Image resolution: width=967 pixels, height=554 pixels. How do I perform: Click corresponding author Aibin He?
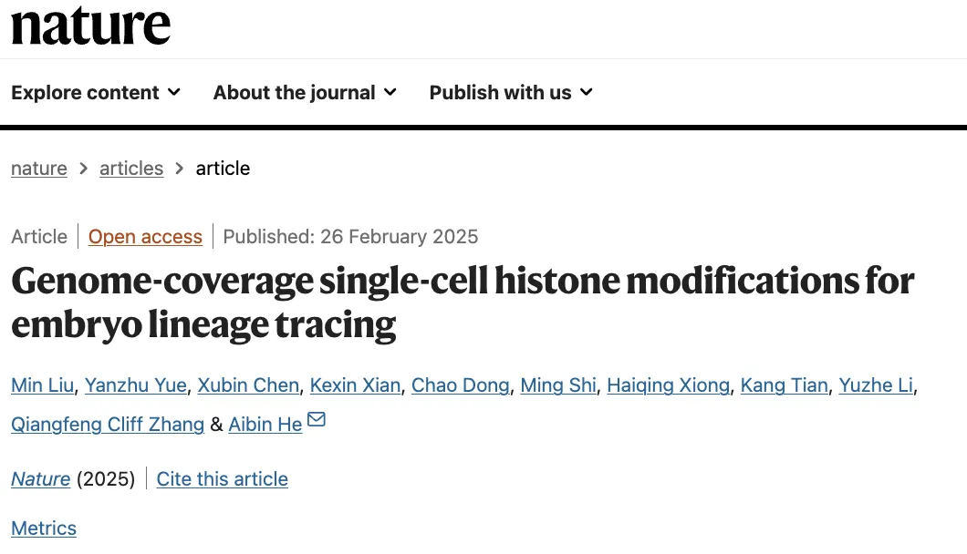point(265,425)
